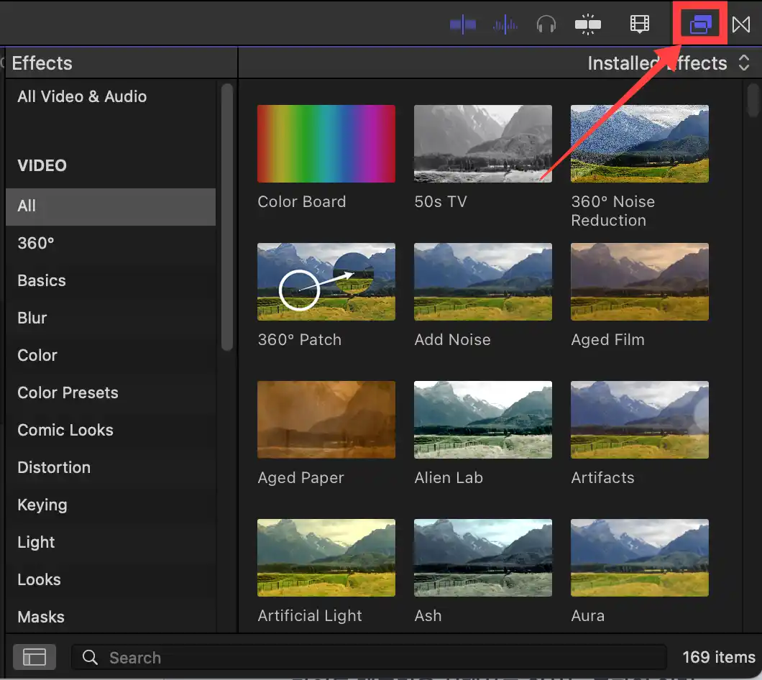
Task: Open the Transitions browser bowtie icon
Action: click(x=741, y=24)
